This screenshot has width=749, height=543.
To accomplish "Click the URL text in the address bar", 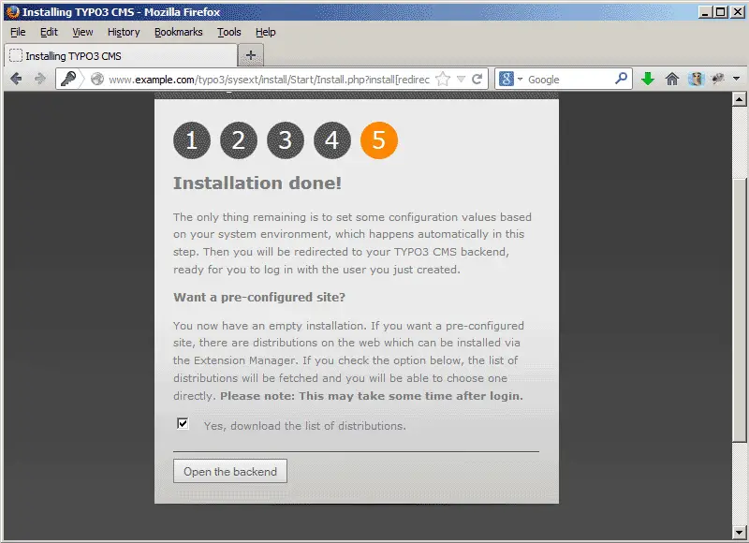I will point(269,80).
